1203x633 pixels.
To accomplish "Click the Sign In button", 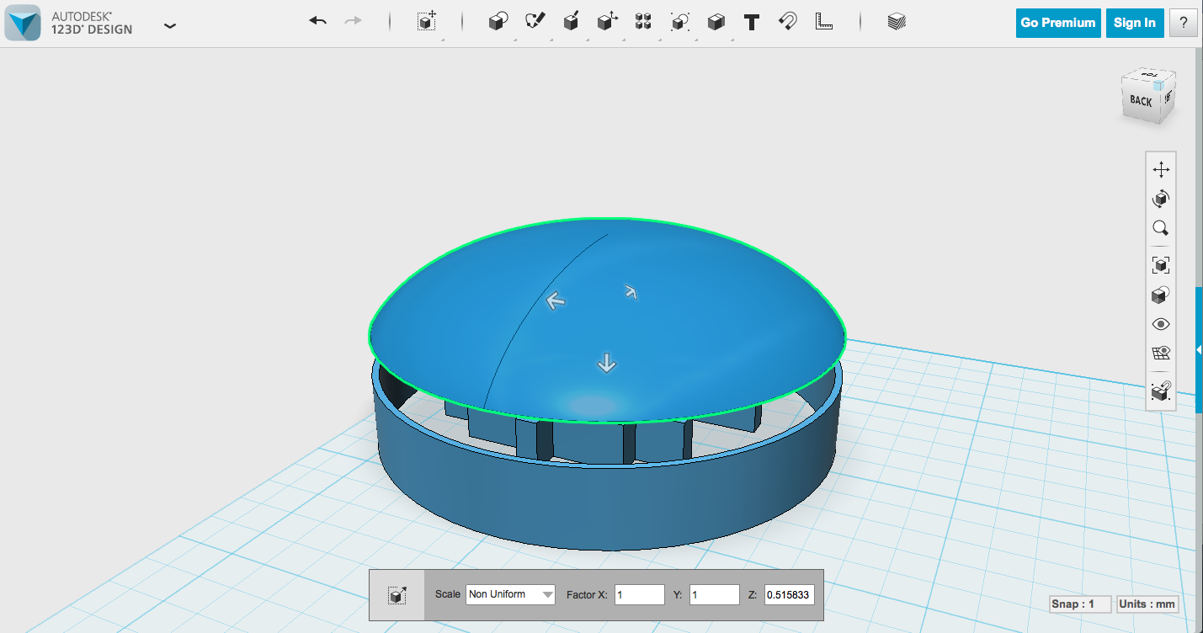I will [1135, 23].
